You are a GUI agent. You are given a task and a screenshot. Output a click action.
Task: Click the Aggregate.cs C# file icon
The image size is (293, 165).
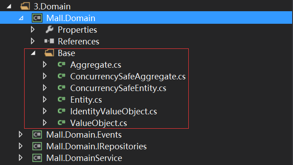[x=61, y=65]
